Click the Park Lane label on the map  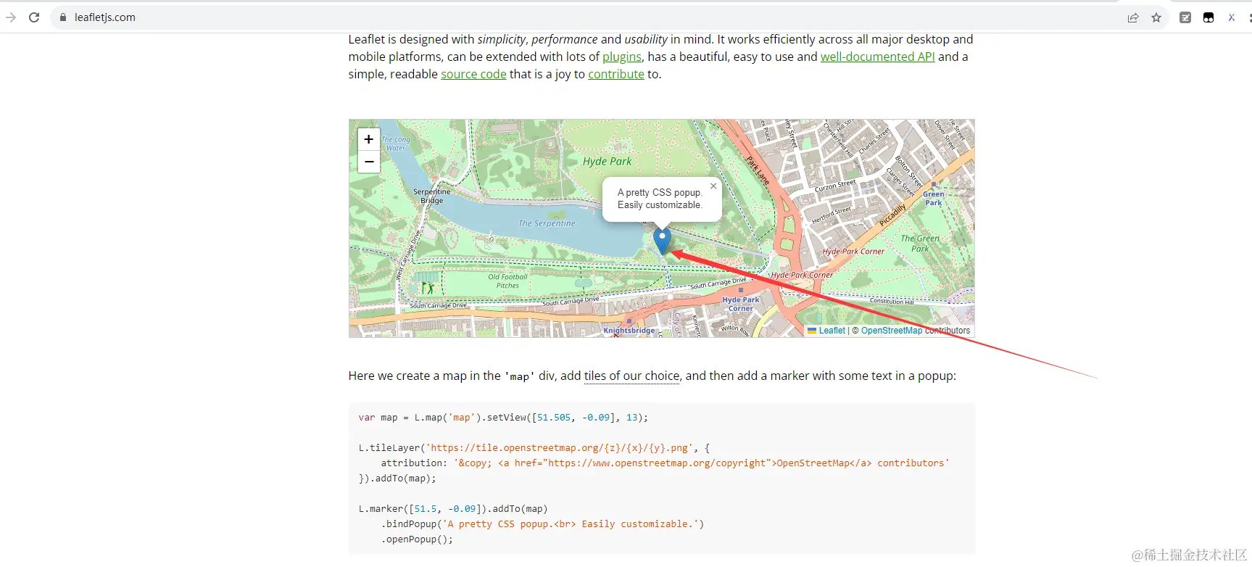(758, 170)
